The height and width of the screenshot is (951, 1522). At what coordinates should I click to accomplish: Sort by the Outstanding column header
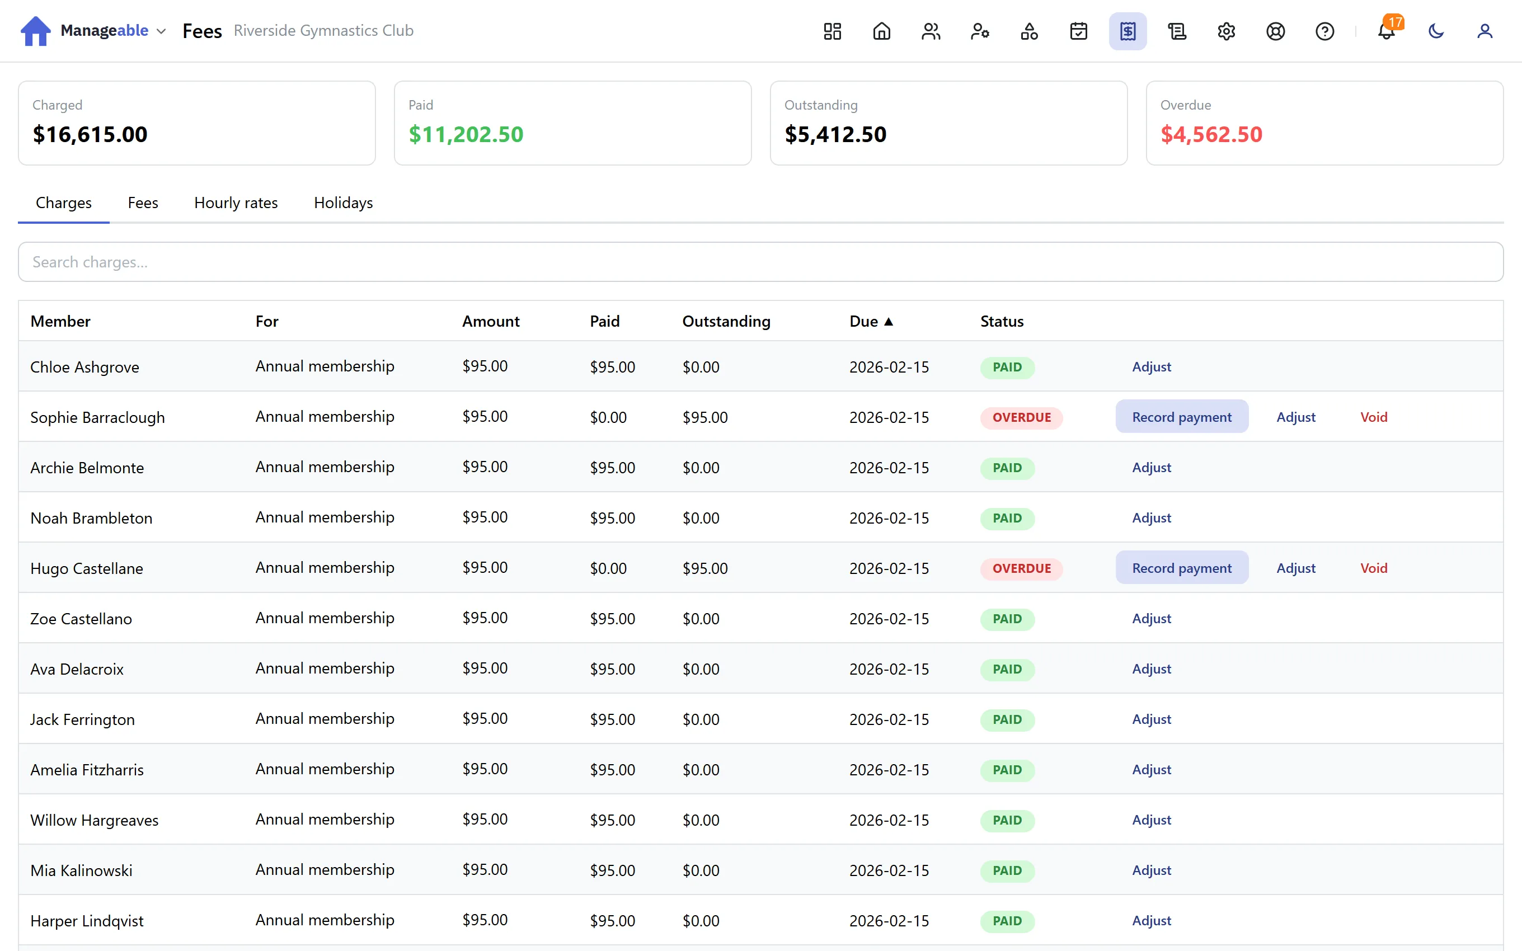pyautogui.click(x=726, y=322)
